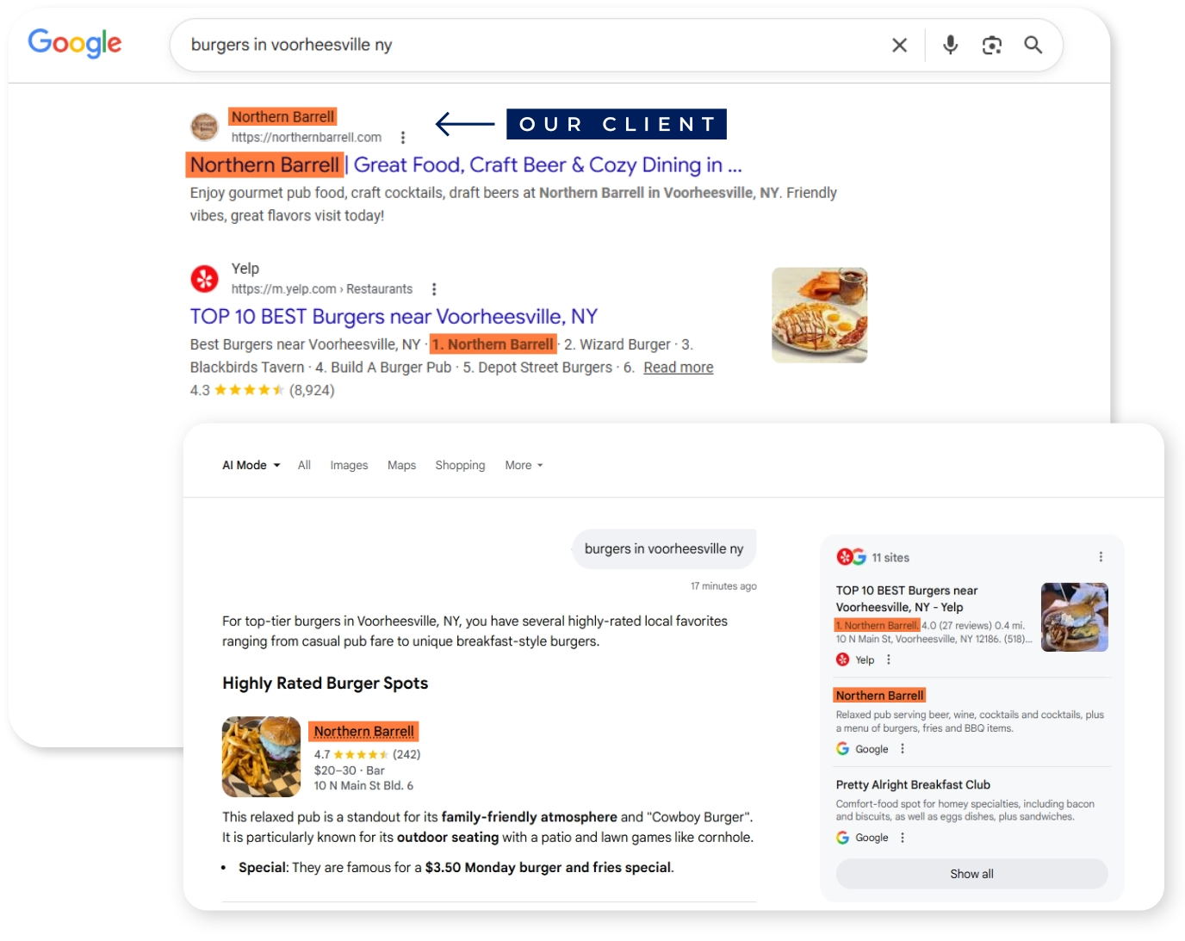
Task: Open TOP 10 BEST Burgers Yelp link
Action: [x=394, y=317]
